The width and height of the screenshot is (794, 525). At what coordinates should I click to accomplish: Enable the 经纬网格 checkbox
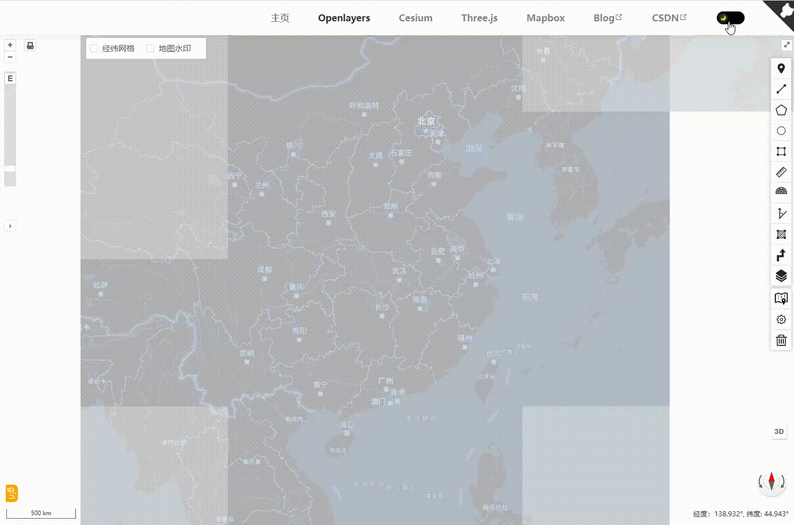point(94,48)
